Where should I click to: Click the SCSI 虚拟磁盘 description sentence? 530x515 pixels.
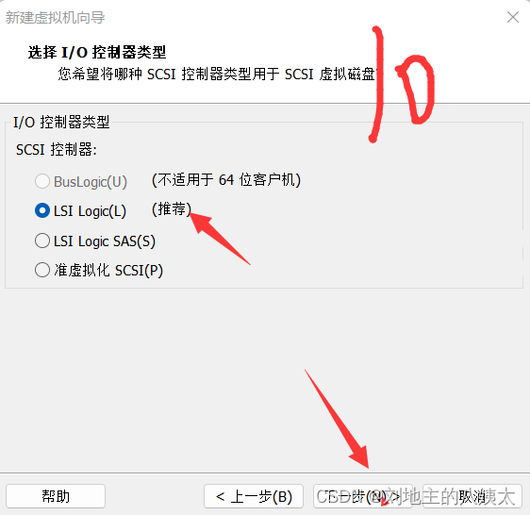pyautogui.click(x=217, y=75)
